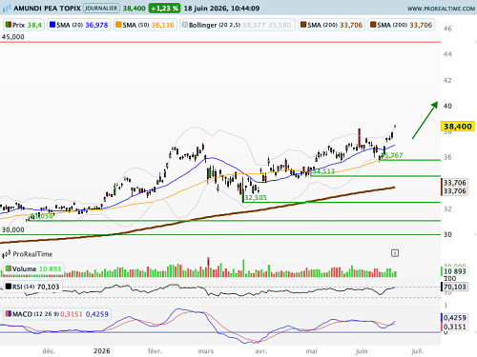Click the date 18 juin 2026, 10:44:09
The width and height of the screenshot is (477, 357).
(221, 9)
